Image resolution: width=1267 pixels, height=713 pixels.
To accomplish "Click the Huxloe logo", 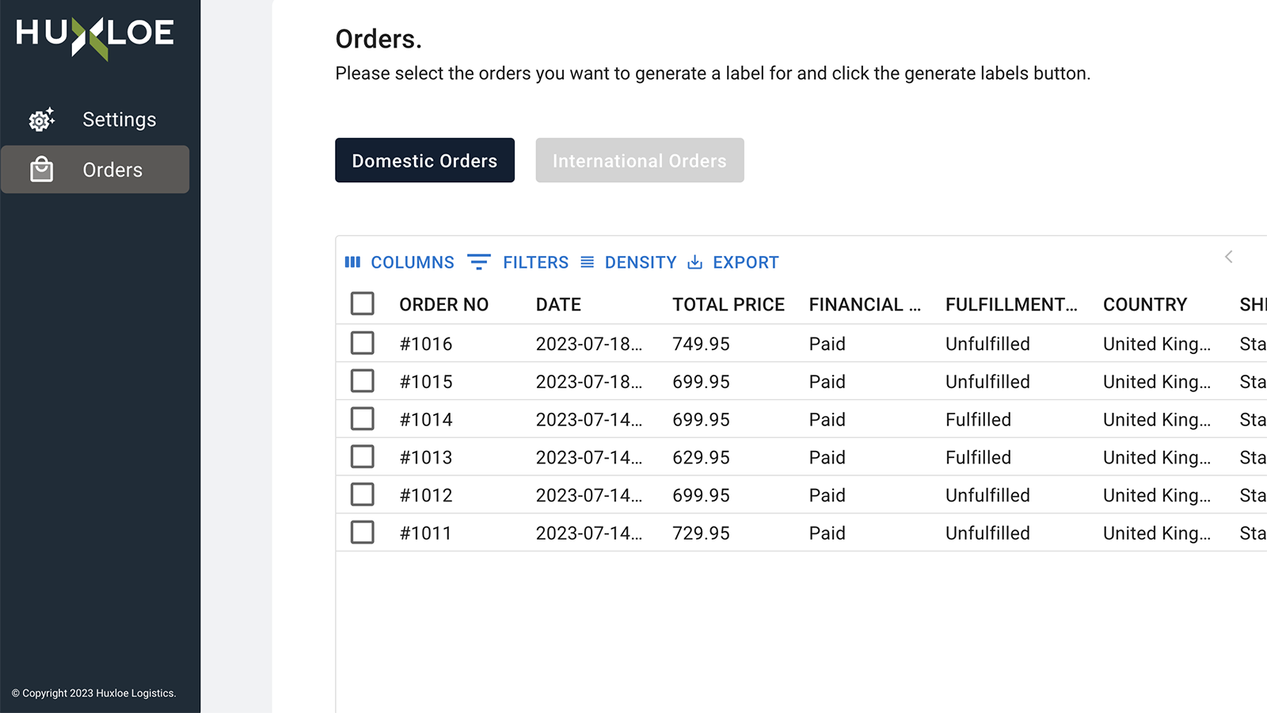I will point(95,35).
